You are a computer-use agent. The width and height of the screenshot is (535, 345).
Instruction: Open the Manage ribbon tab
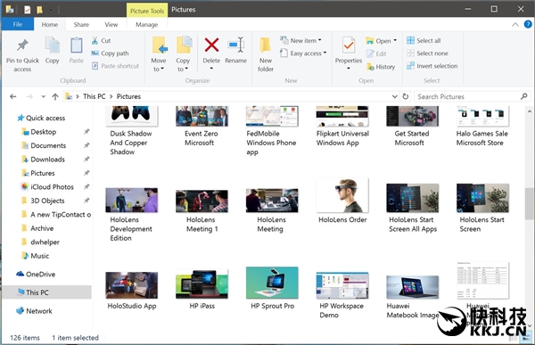tap(147, 24)
